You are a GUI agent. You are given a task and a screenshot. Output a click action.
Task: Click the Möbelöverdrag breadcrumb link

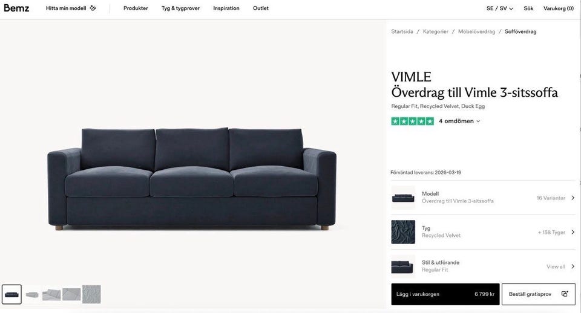point(476,31)
